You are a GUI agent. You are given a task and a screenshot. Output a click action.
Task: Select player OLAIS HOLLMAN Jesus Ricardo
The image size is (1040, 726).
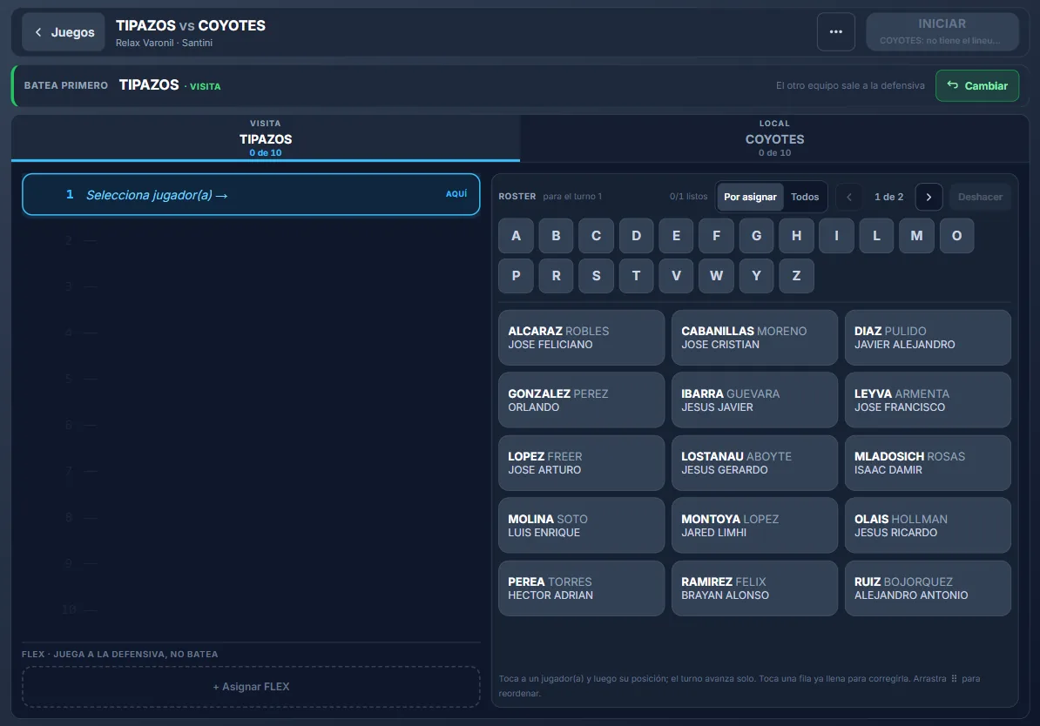(x=928, y=525)
